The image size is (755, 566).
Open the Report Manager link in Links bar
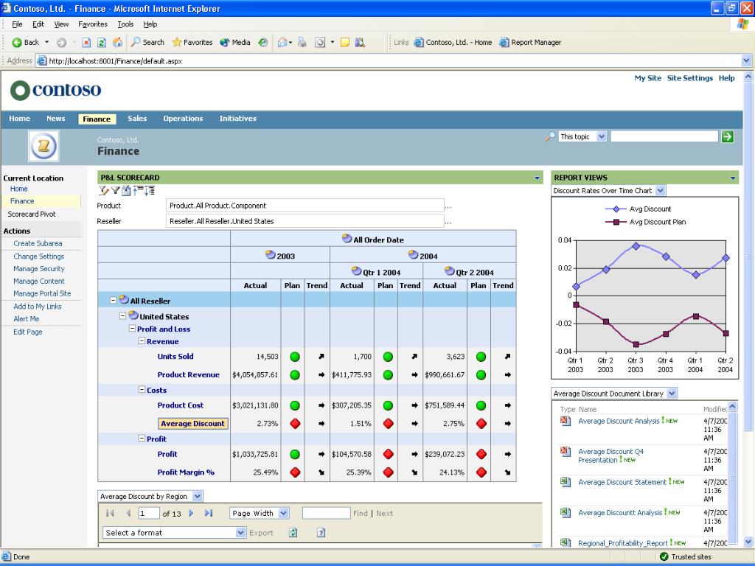click(530, 42)
